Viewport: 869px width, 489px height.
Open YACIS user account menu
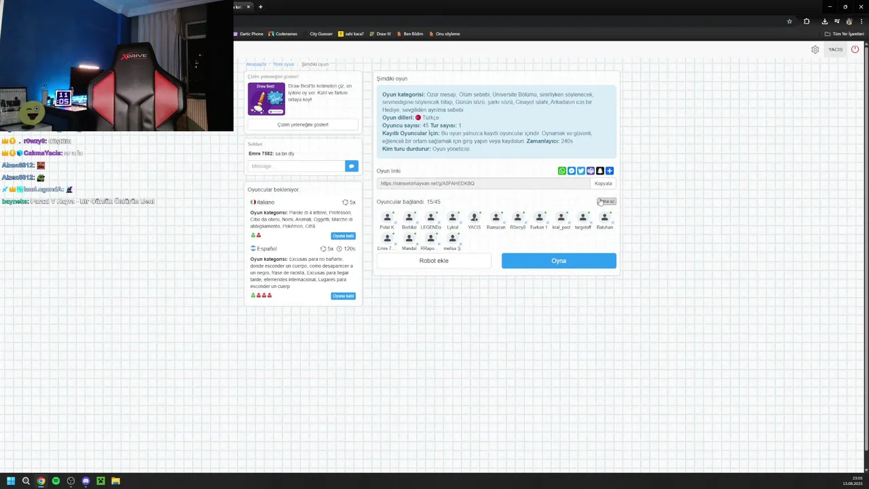(x=835, y=50)
